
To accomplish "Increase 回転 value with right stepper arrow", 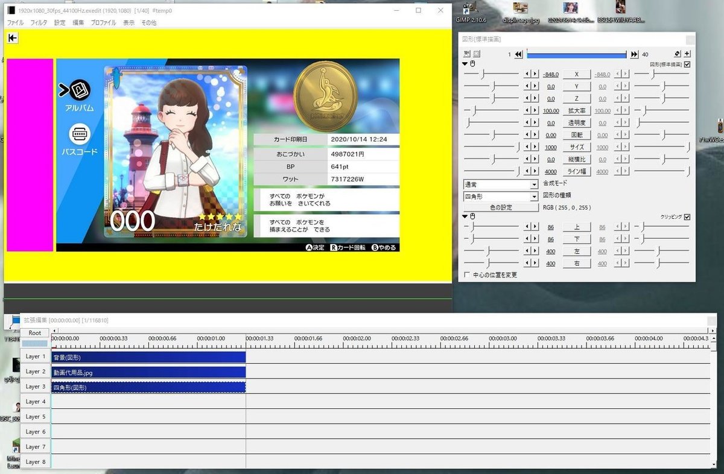I will point(535,135).
